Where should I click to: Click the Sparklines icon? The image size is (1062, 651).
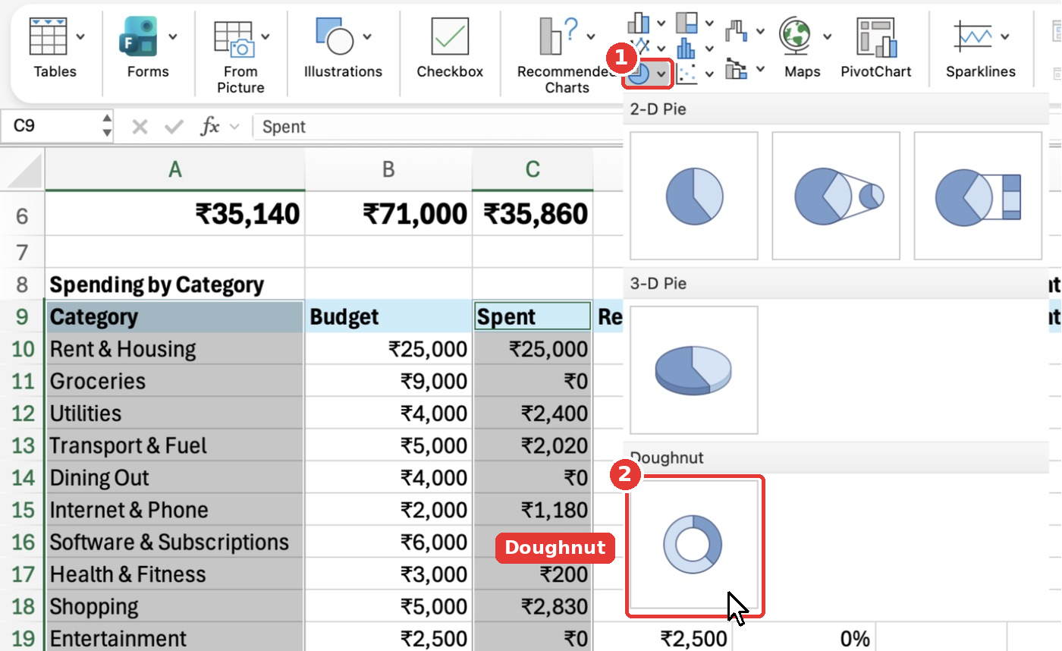(x=973, y=36)
